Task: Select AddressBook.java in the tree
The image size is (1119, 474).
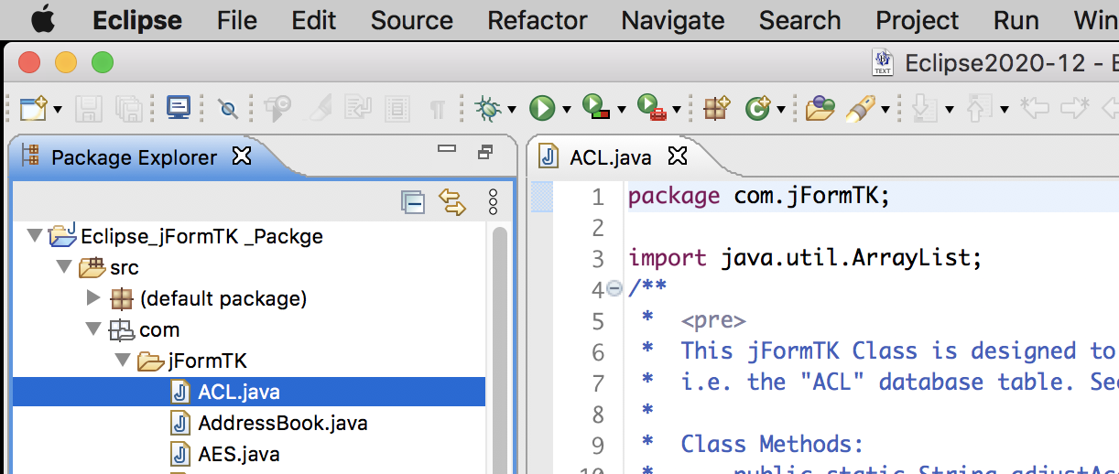Action: click(282, 423)
